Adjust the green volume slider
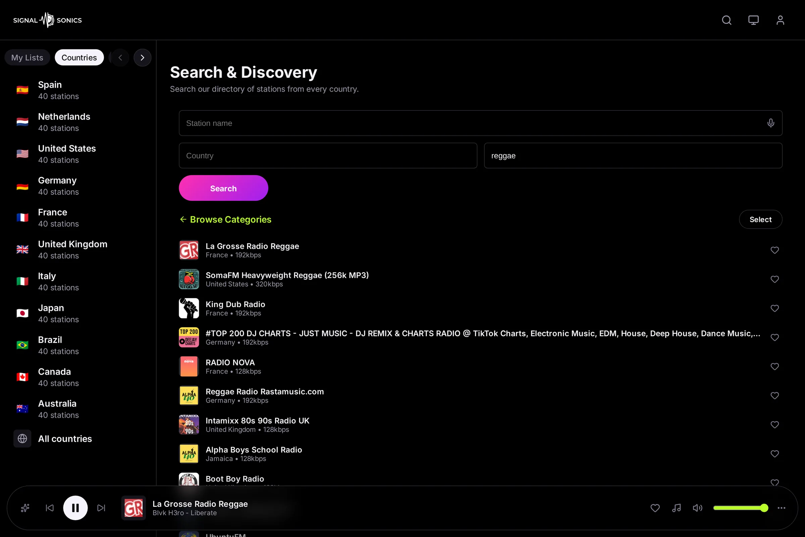 pos(741,508)
